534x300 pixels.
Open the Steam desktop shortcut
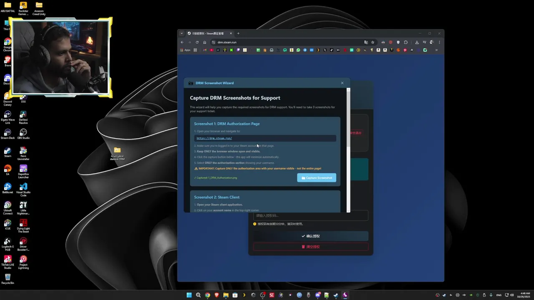coord(8,152)
